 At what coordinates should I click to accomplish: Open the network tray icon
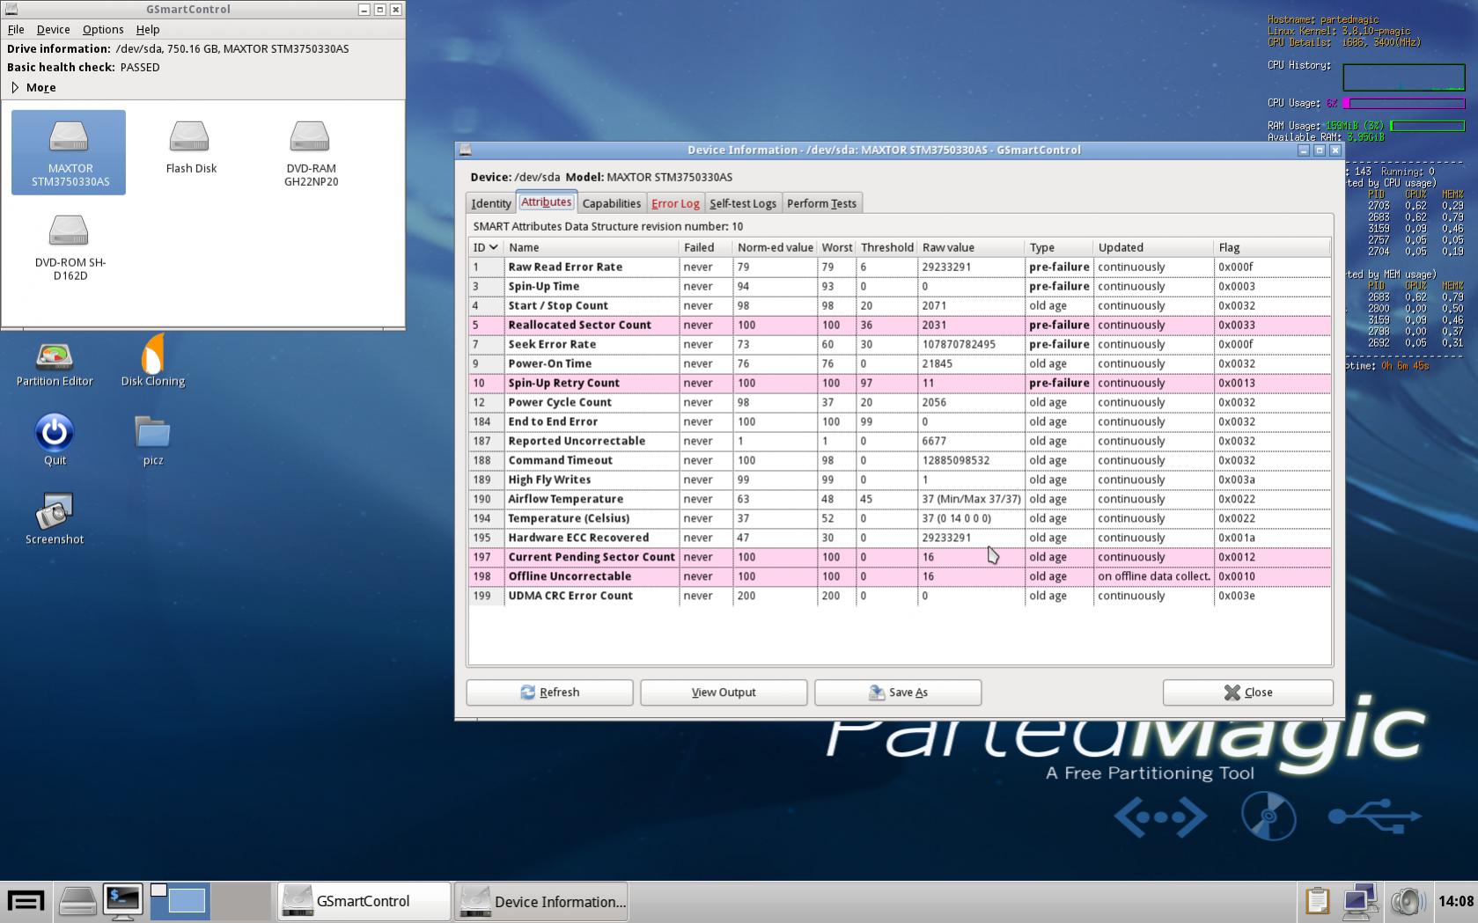click(x=1360, y=901)
